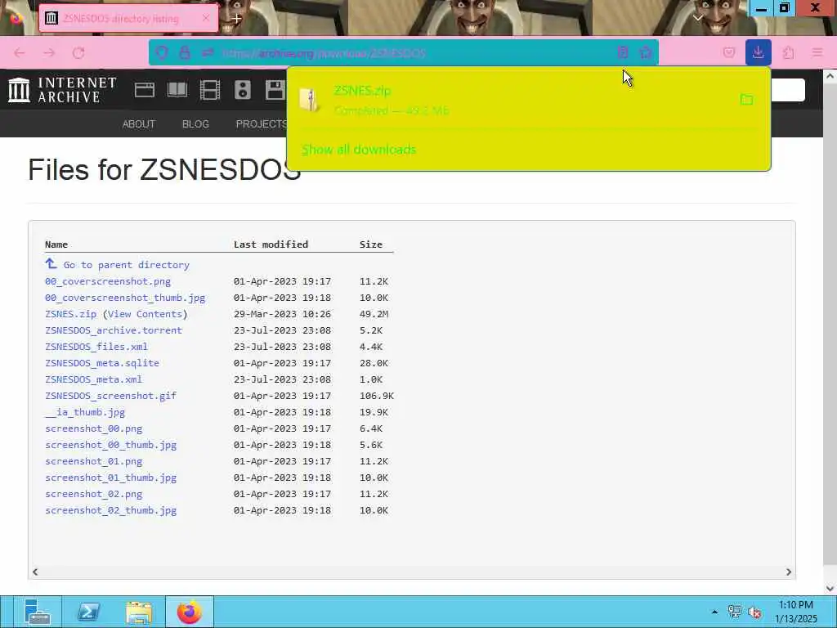
Task: Click the Size column header
Action: pyautogui.click(x=370, y=244)
